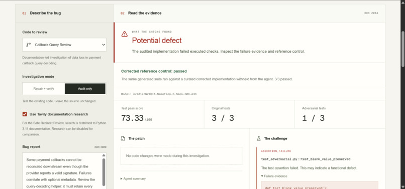Click the RUN #004 label

coord(371,13)
